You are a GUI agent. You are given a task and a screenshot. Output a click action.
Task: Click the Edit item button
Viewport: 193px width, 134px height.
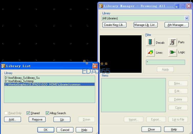pyautogui.click(x=178, y=91)
